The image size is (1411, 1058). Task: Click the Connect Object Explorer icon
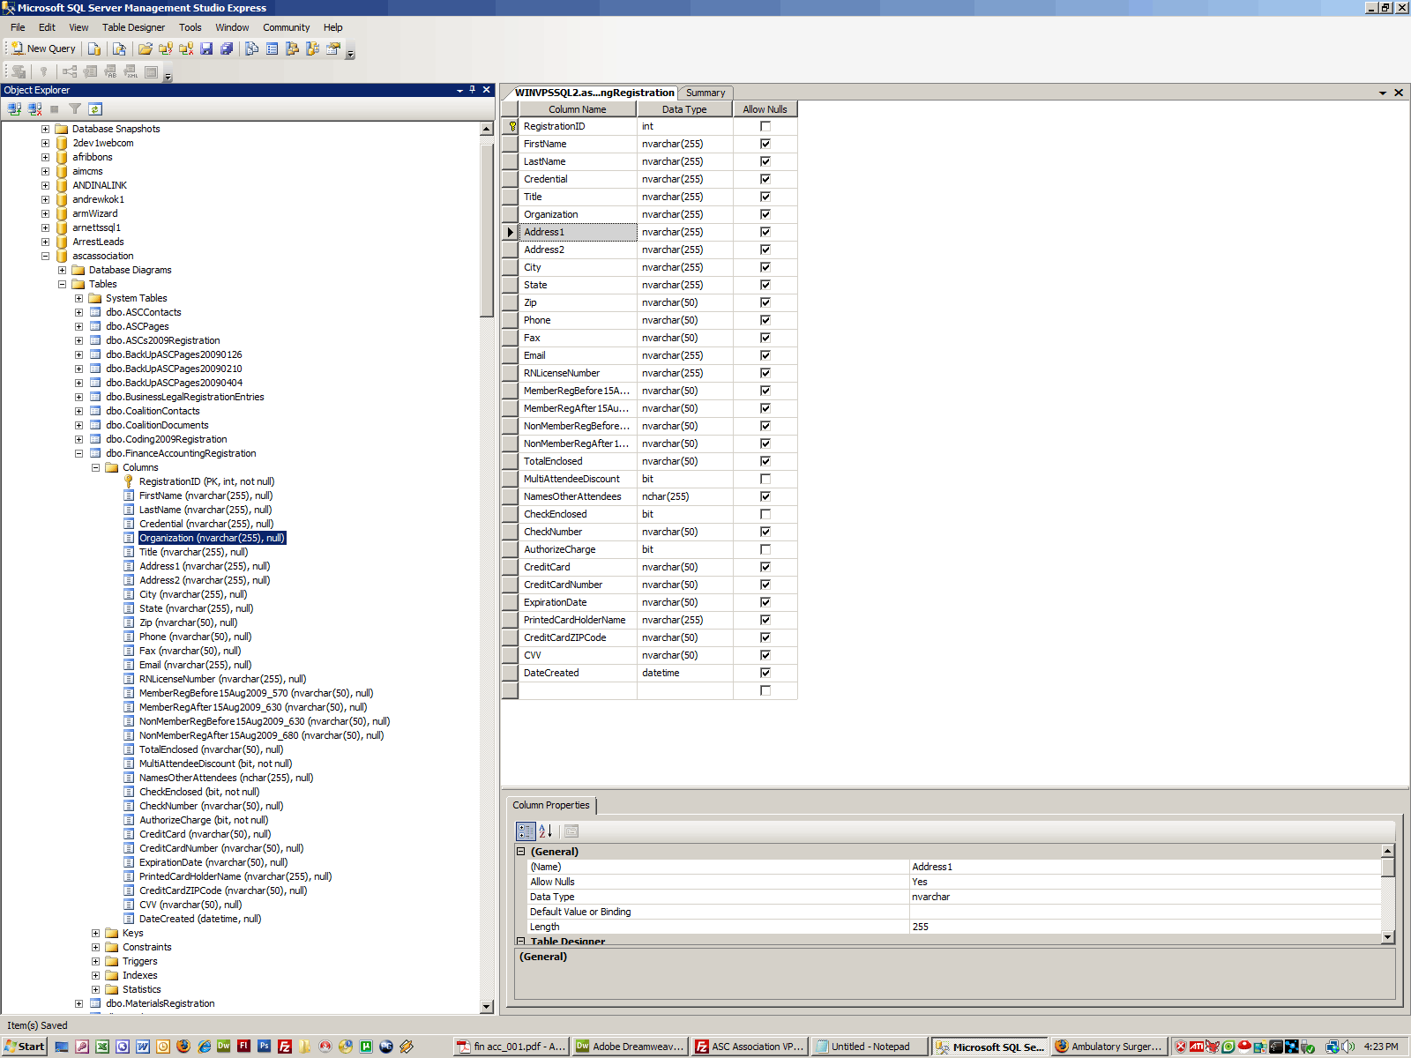pyautogui.click(x=14, y=108)
